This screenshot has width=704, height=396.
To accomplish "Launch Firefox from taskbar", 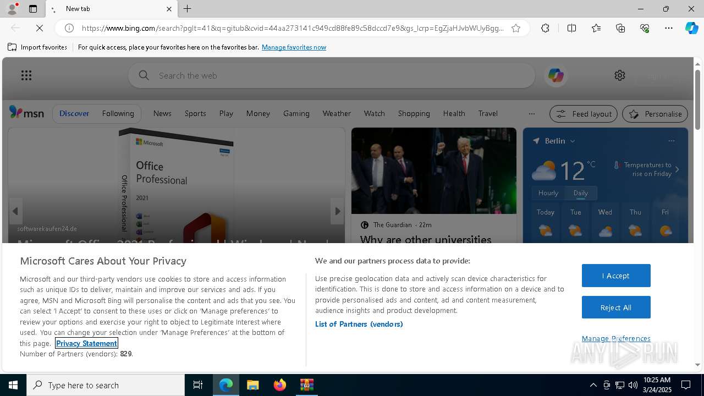I will [x=279, y=385].
